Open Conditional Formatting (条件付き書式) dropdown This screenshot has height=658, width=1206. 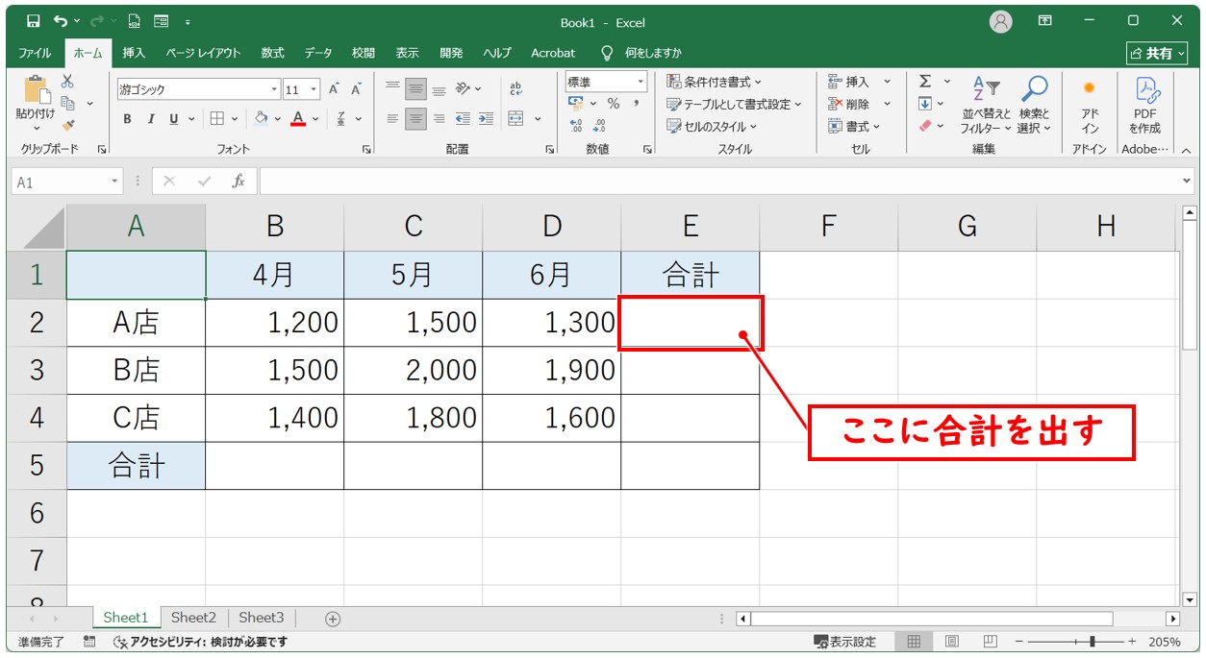715,82
